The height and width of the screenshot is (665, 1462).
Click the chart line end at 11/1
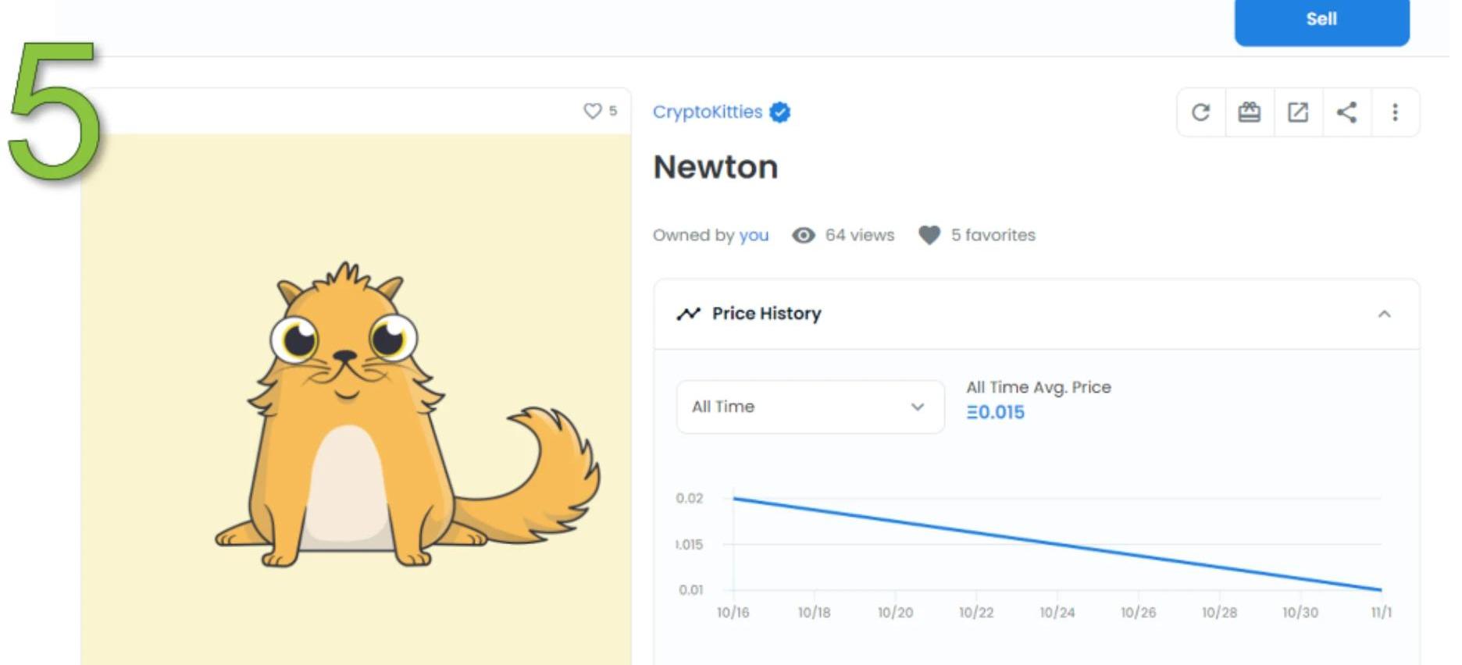(1381, 589)
